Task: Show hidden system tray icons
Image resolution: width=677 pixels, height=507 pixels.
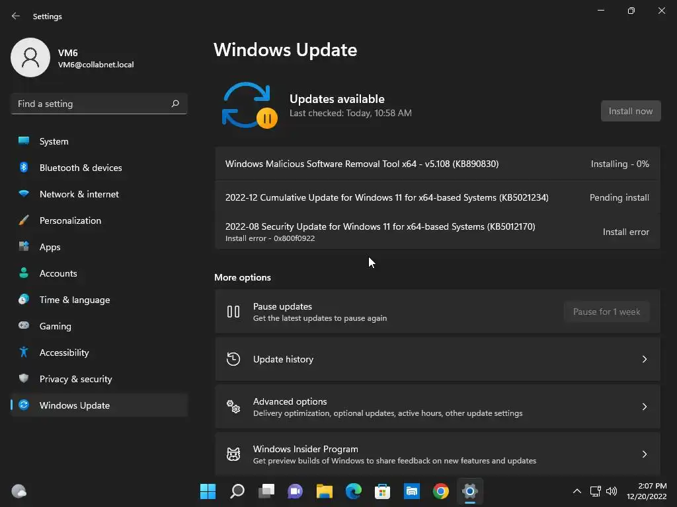Action: [x=577, y=491]
